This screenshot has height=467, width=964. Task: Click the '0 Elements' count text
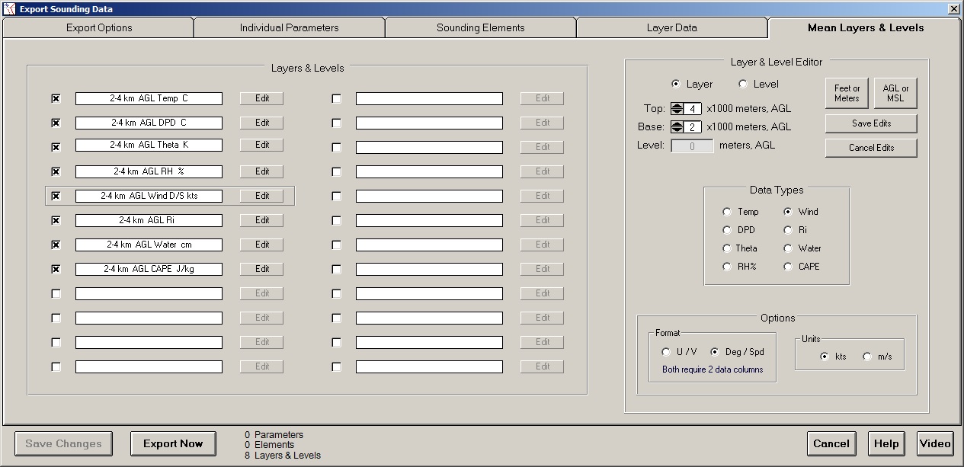pos(270,445)
